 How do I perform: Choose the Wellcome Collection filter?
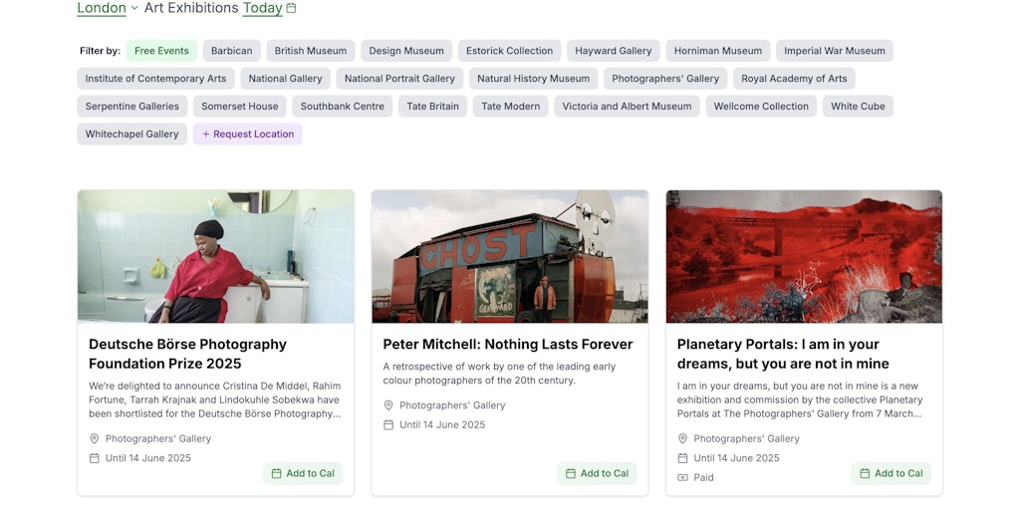pos(761,106)
